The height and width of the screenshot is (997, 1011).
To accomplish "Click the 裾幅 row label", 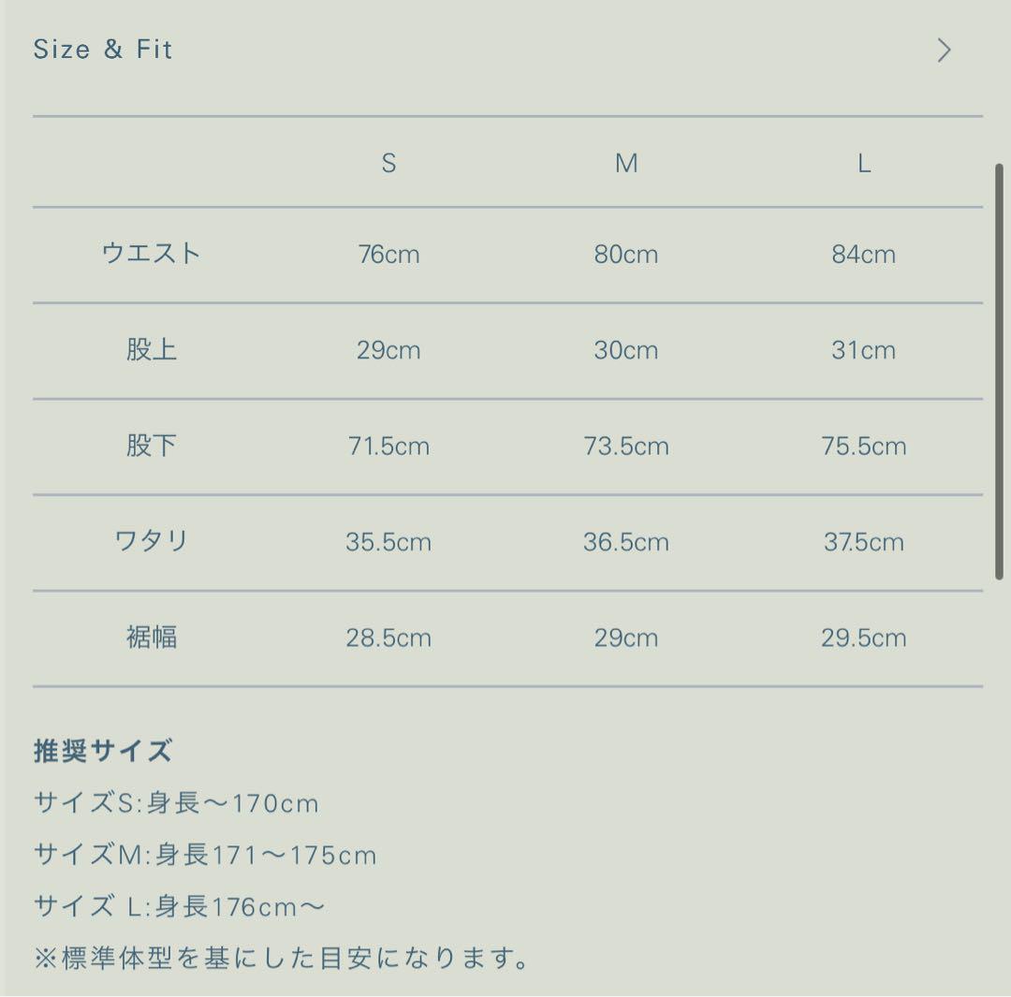I will 151,638.
